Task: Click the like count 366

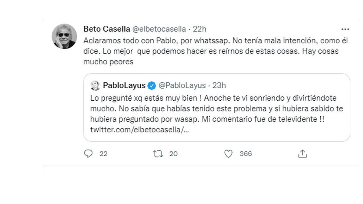Action: pos(246,154)
